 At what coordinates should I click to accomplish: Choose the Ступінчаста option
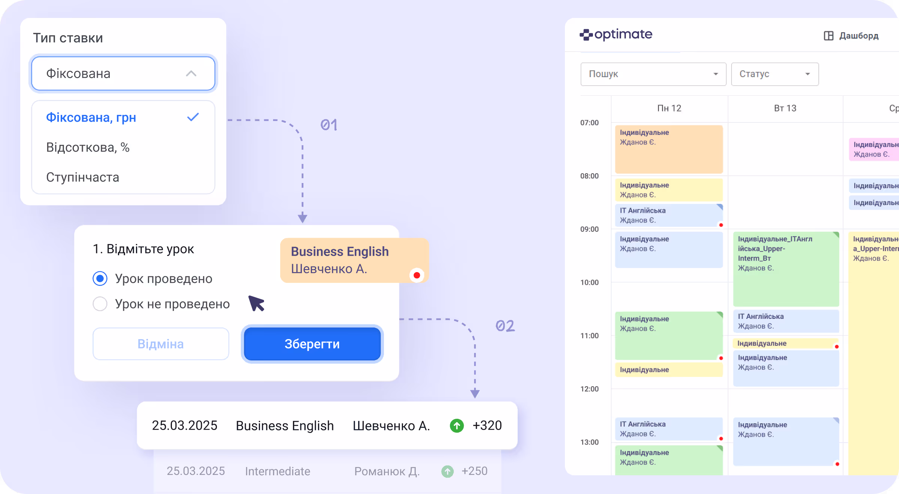click(x=83, y=177)
